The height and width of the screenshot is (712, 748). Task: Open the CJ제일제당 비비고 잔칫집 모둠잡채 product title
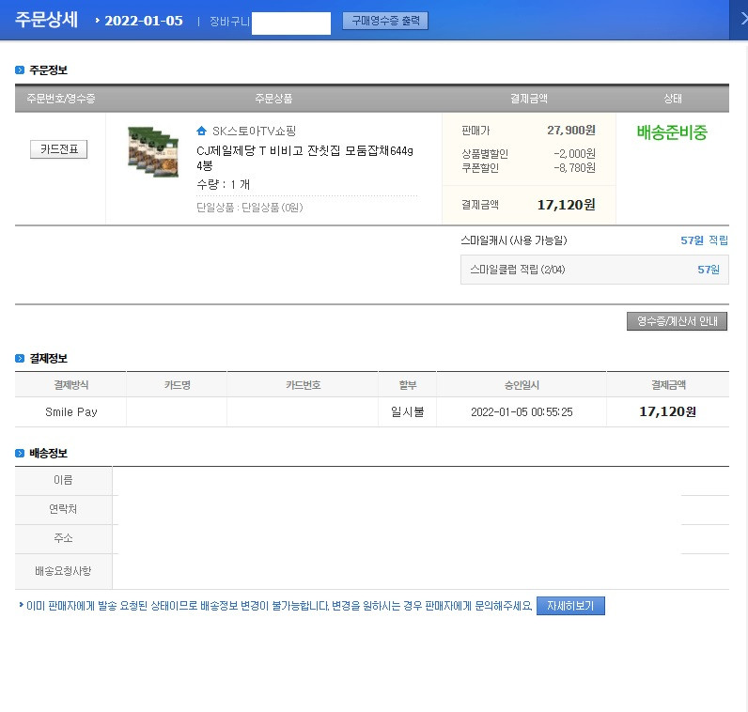[304, 158]
